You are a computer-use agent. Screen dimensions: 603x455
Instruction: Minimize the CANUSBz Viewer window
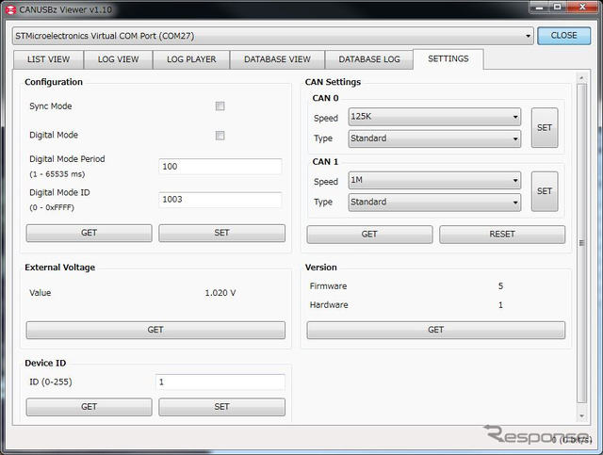pyautogui.click(x=540, y=8)
